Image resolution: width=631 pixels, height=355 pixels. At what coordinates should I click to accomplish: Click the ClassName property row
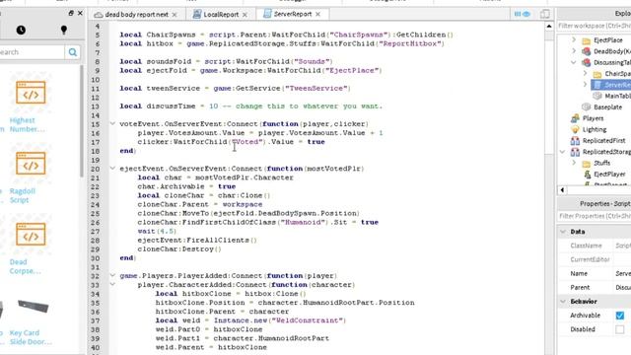tap(594, 246)
